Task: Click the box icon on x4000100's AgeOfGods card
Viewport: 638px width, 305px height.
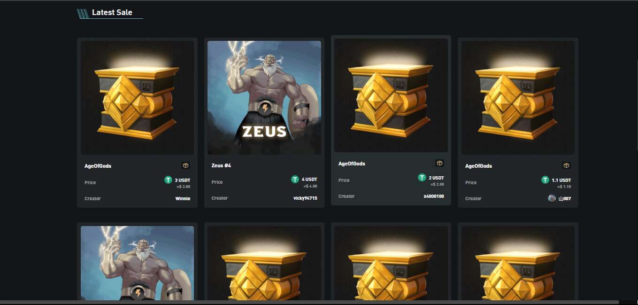Action: pyautogui.click(x=439, y=163)
